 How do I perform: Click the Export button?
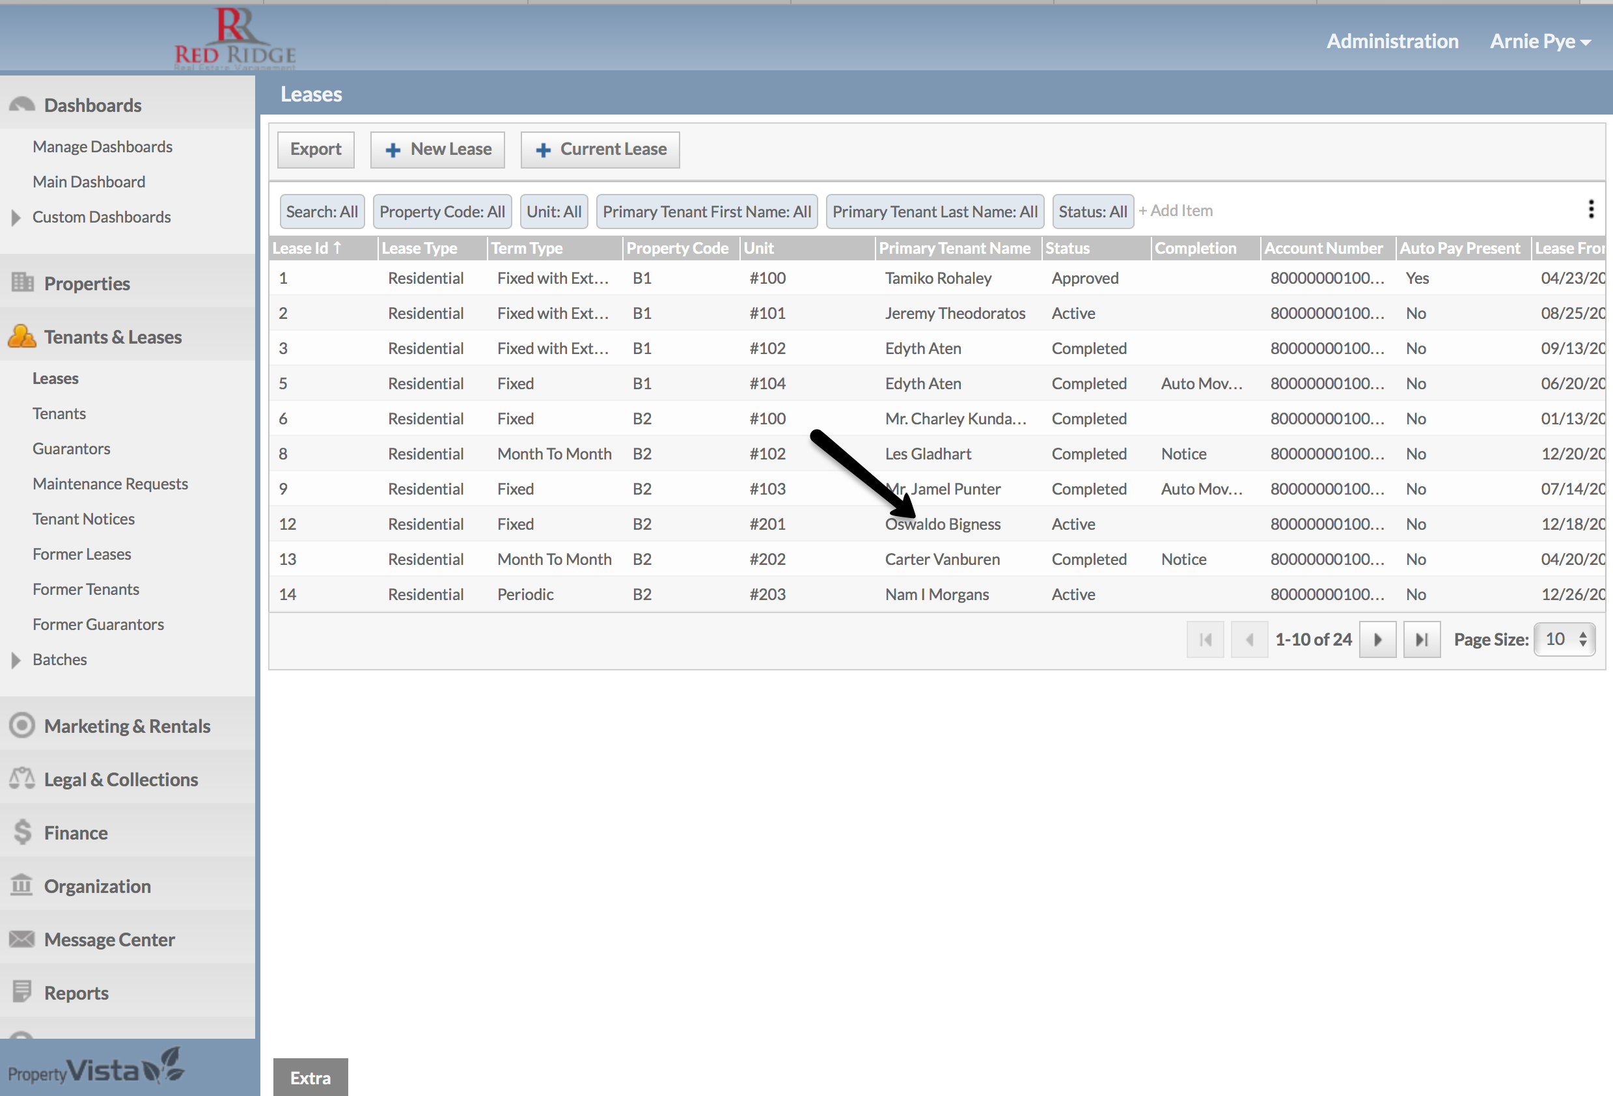pyautogui.click(x=315, y=149)
